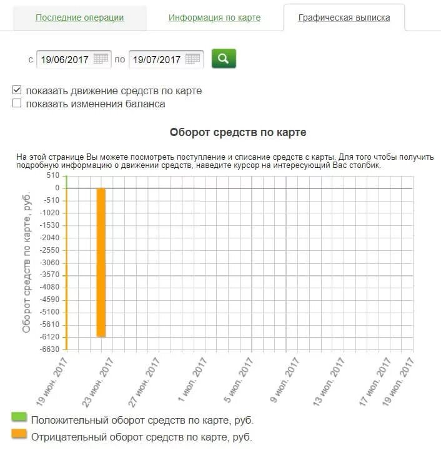Click the '19 июл. 2017' axis label
This screenshot has height=453, width=441.
[398, 381]
